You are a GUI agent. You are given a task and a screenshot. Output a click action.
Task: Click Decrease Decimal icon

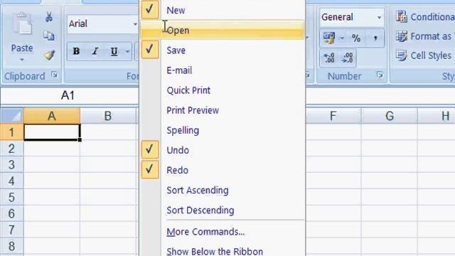[348, 58]
